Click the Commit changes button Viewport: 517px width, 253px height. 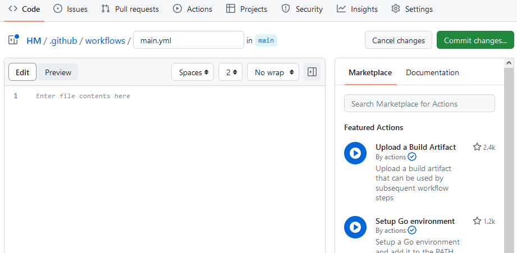(x=475, y=40)
